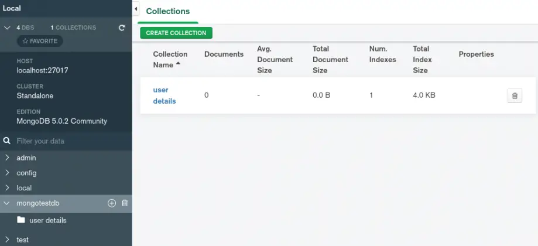Expand the config database node
The width and height of the screenshot is (538, 246).
[x=7, y=173]
